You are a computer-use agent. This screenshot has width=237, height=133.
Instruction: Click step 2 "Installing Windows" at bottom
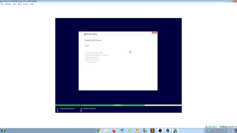tap(90, 109)
